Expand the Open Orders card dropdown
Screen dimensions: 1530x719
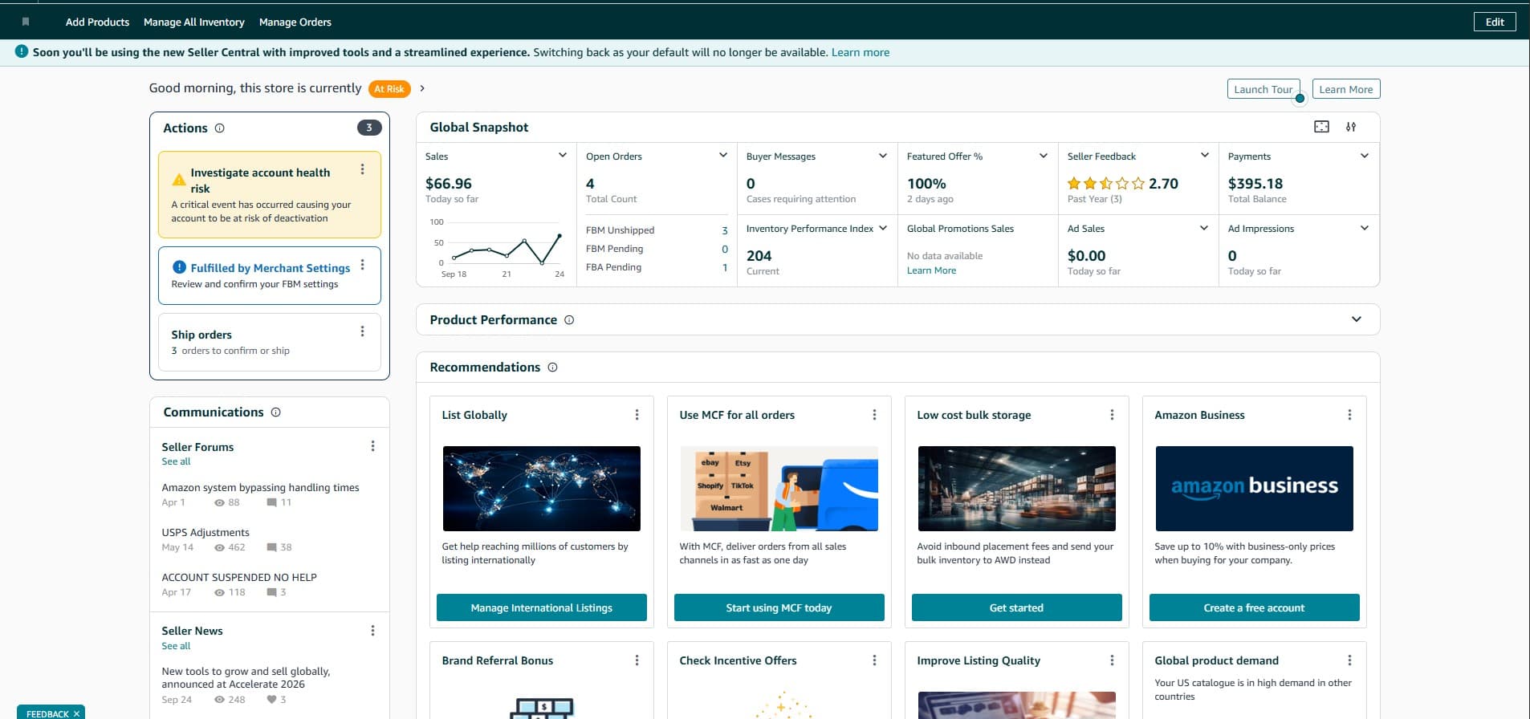point(723,156)
